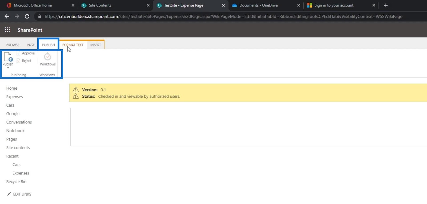
Task: Click Recent in the left navigation
Action: (x=12, y=156)
